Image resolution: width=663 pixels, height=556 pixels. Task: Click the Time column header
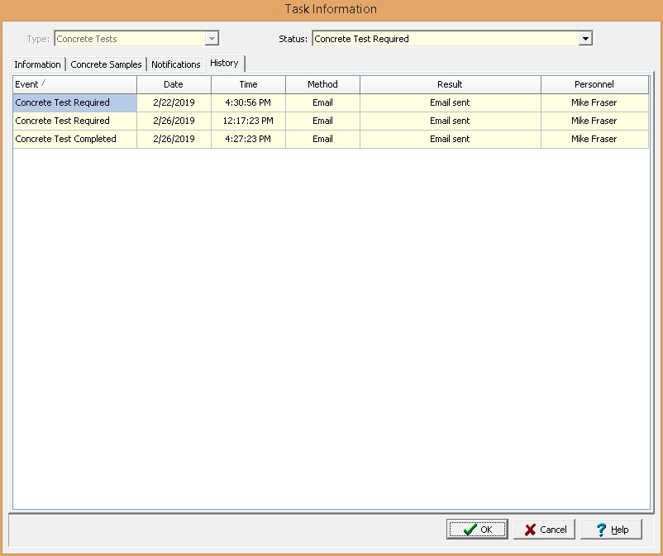[248, 84]
